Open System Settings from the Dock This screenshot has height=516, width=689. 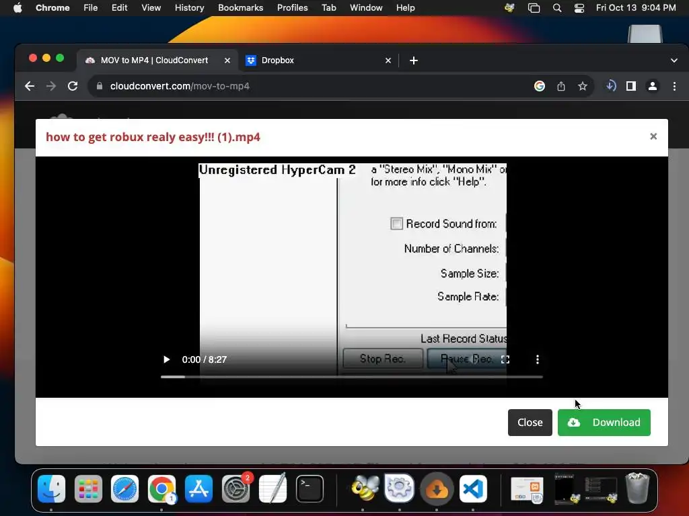point(235,488)
